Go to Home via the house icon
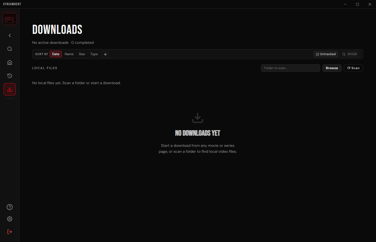This screenshot has width=376, height=242. (x=10, y=62)
